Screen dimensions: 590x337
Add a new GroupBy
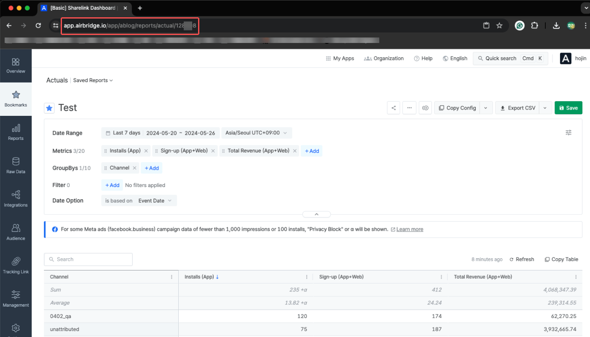coord(152,168)
